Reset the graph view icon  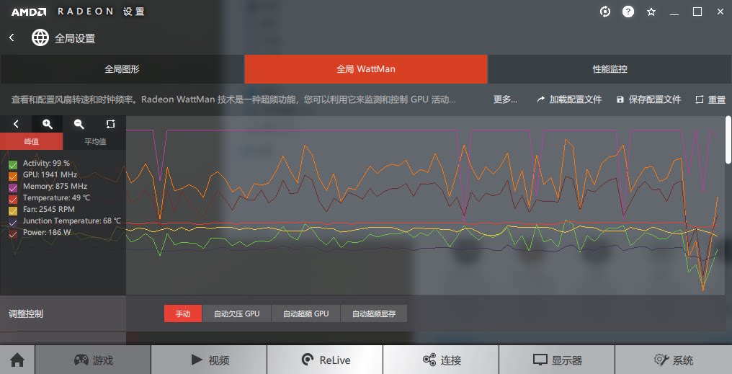coord(110,124)
